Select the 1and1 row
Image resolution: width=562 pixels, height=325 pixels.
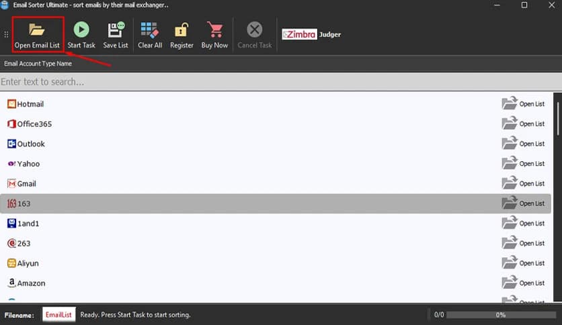pos(275,224)
